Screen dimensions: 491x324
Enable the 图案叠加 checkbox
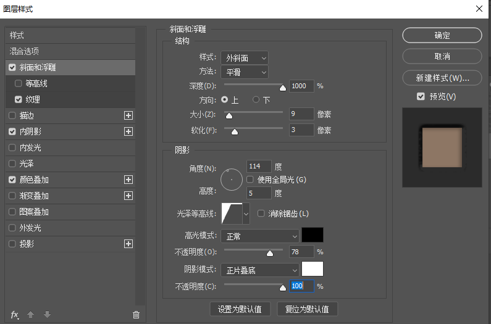pyautogui.click(x=12, y=212)
